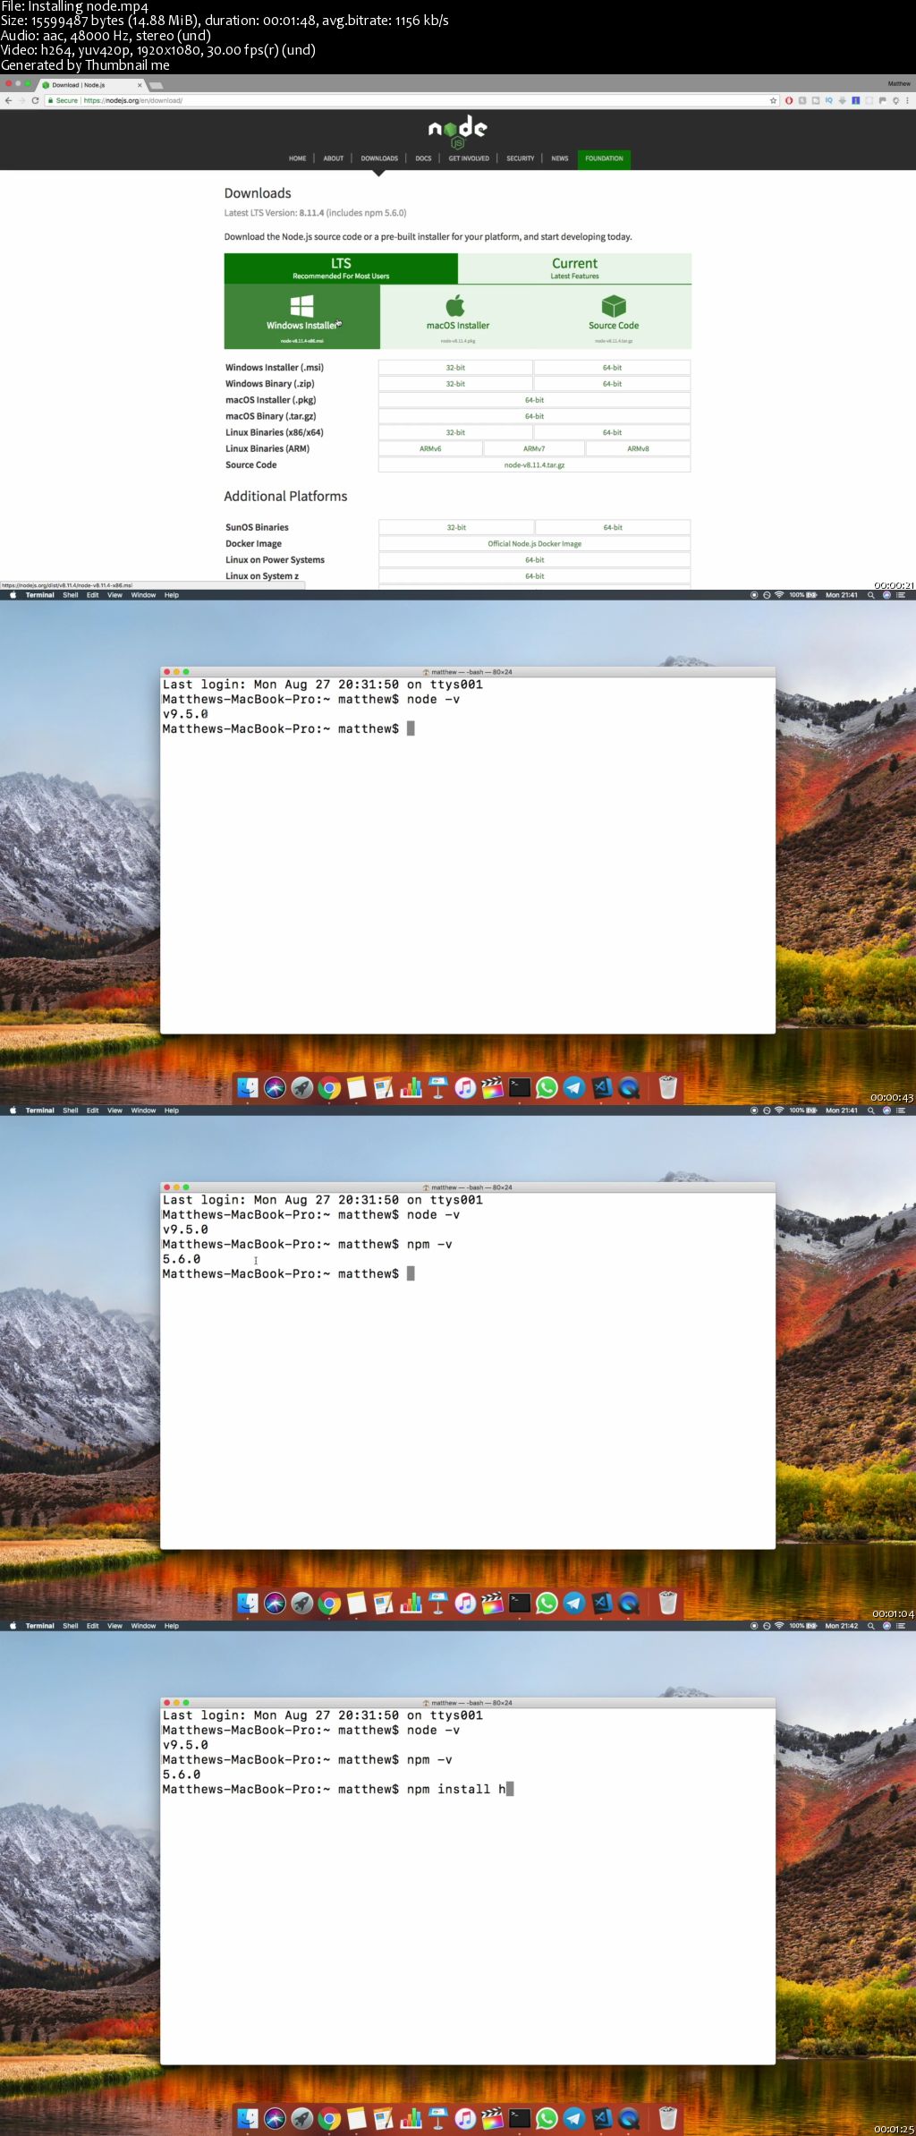This screenshot has height=2136, width=916.
Task: Open Final Cut Pro in the 00:01:04 frame dock
Action: [493, 1603]
